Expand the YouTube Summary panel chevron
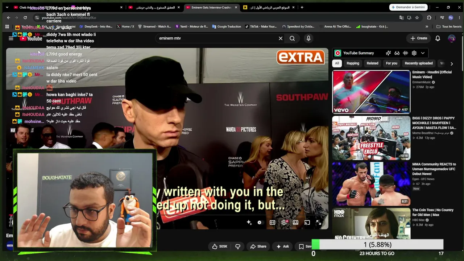The width and height of the screenshot is (464, 261). coord(423,53)
